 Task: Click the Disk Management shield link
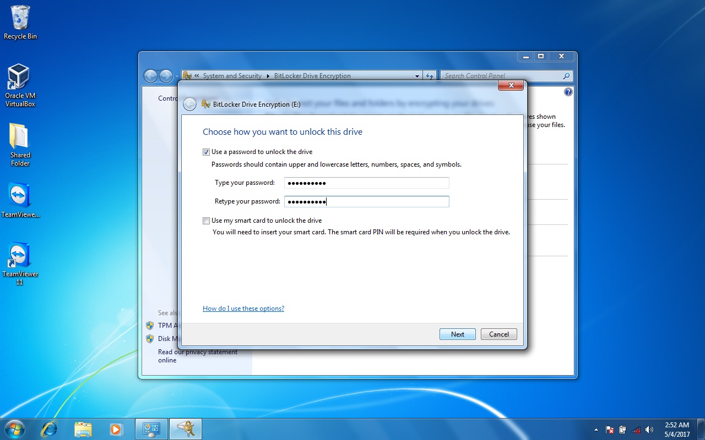pyautogui.click(x=162, y=339)
